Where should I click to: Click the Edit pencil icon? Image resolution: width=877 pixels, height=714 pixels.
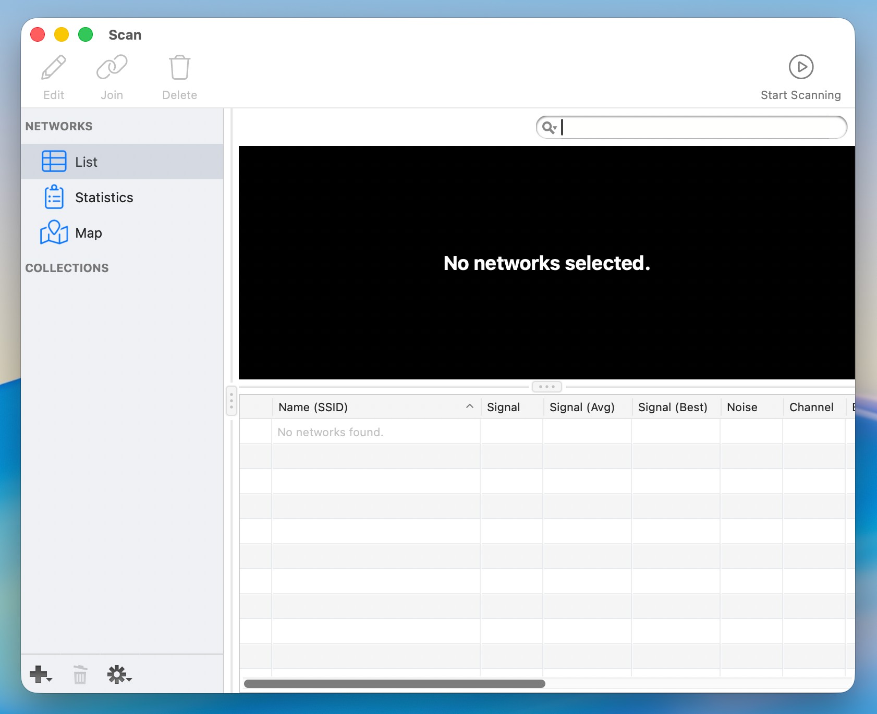point(54,68)
